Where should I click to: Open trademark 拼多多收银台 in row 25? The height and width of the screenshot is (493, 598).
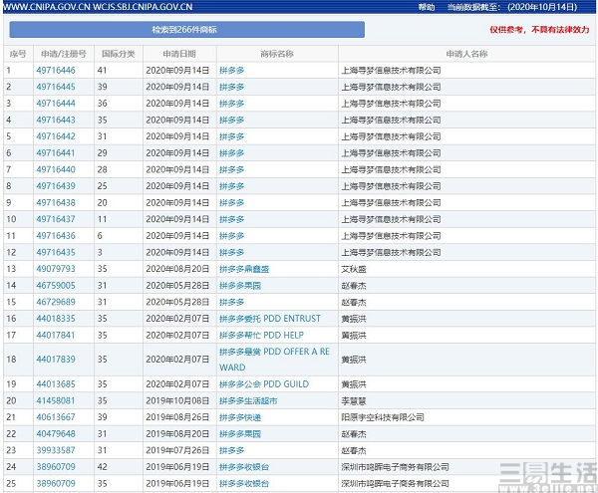click(244, 483)
